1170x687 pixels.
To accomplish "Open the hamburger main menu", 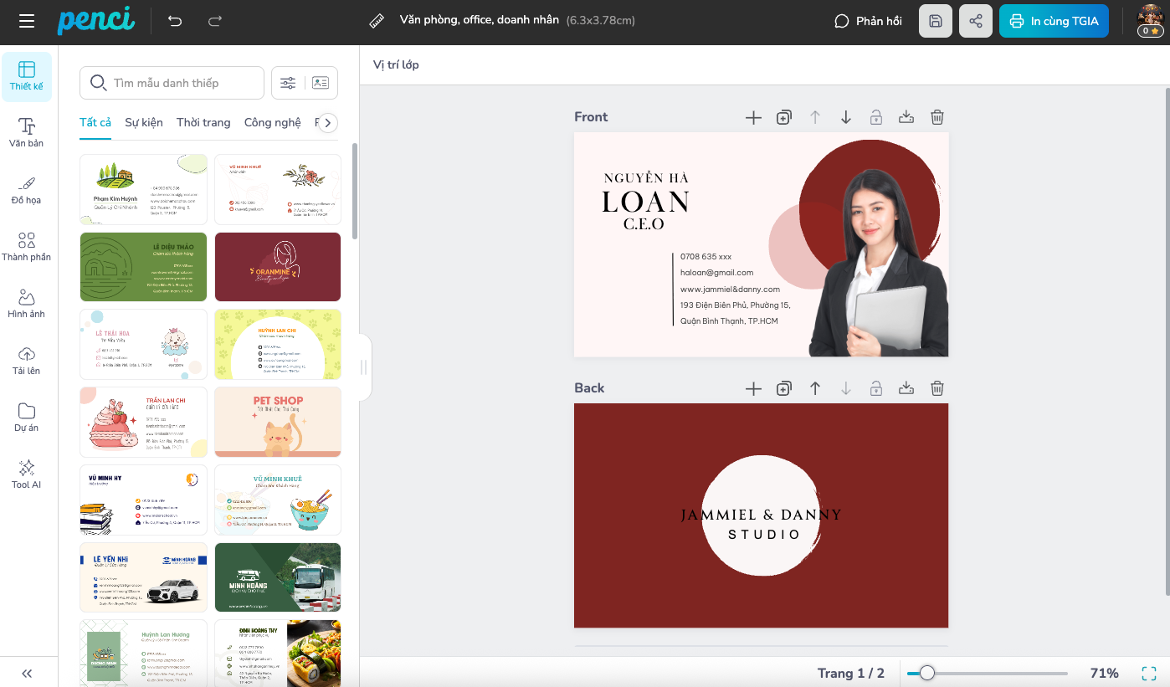I will coord(27,21).
